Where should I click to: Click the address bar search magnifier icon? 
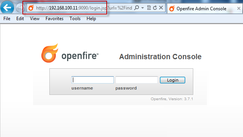coord(137,8)
